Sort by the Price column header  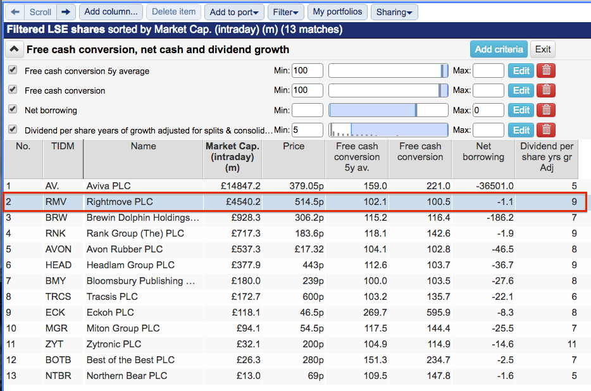(294, 159)
